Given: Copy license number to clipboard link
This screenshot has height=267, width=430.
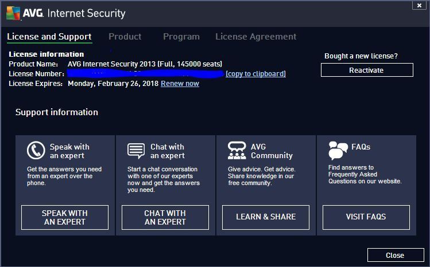Looking at the screenshot, I should click(255, 74).
